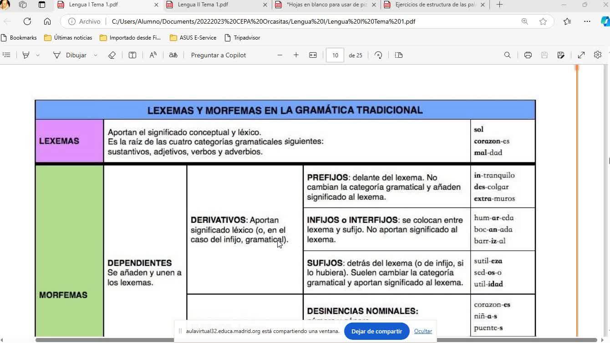Click the rotate page icon
Image resolution: width=610 pixels, height=343 pixels.
378,55
